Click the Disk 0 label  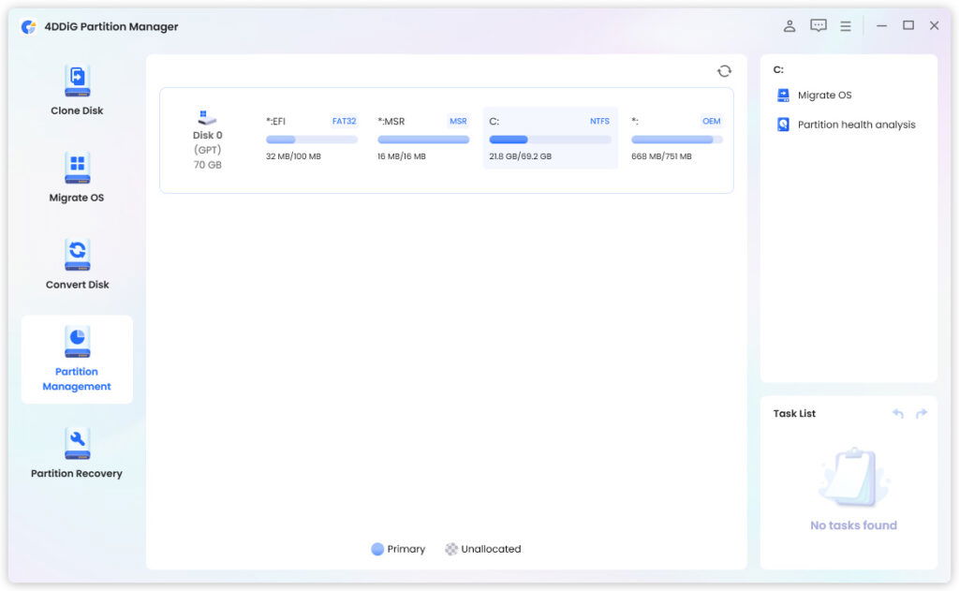(207, 135)
